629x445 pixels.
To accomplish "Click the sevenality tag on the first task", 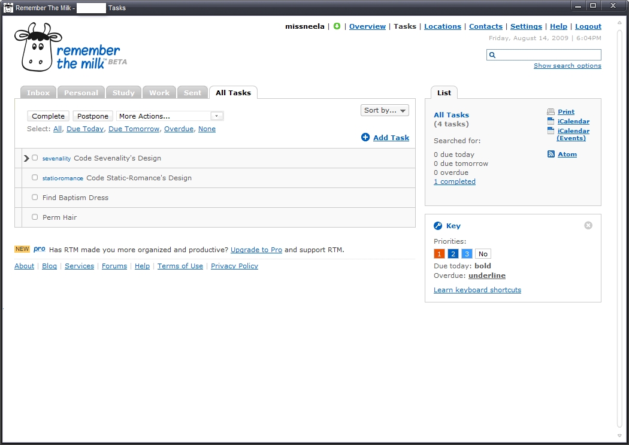I will (56, 158).
